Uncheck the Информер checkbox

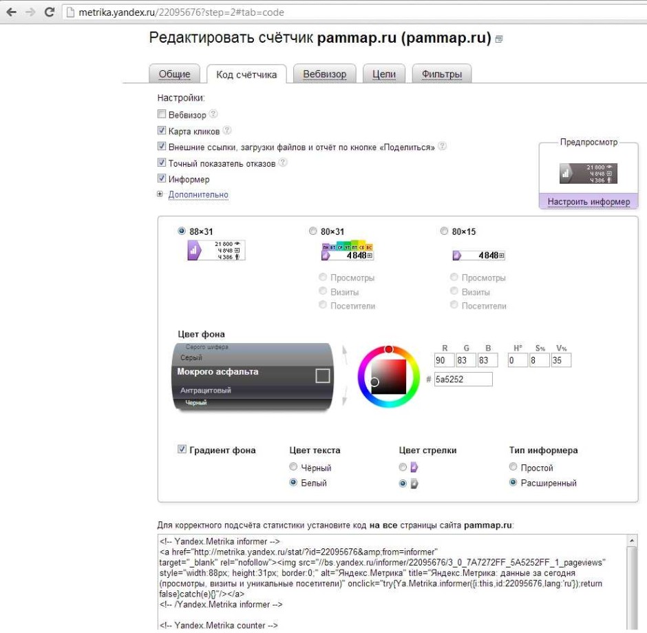click(162, 178)
